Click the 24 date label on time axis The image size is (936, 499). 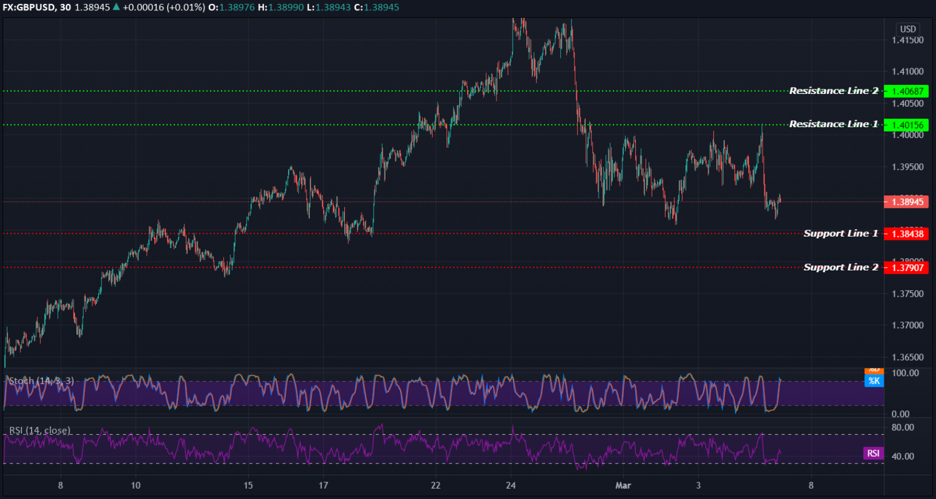(x=511, y=485)
